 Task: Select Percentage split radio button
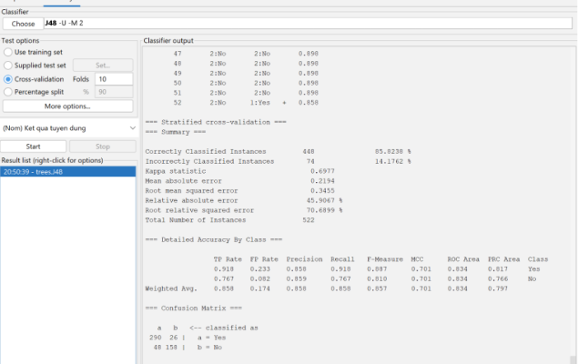(8, 92)
